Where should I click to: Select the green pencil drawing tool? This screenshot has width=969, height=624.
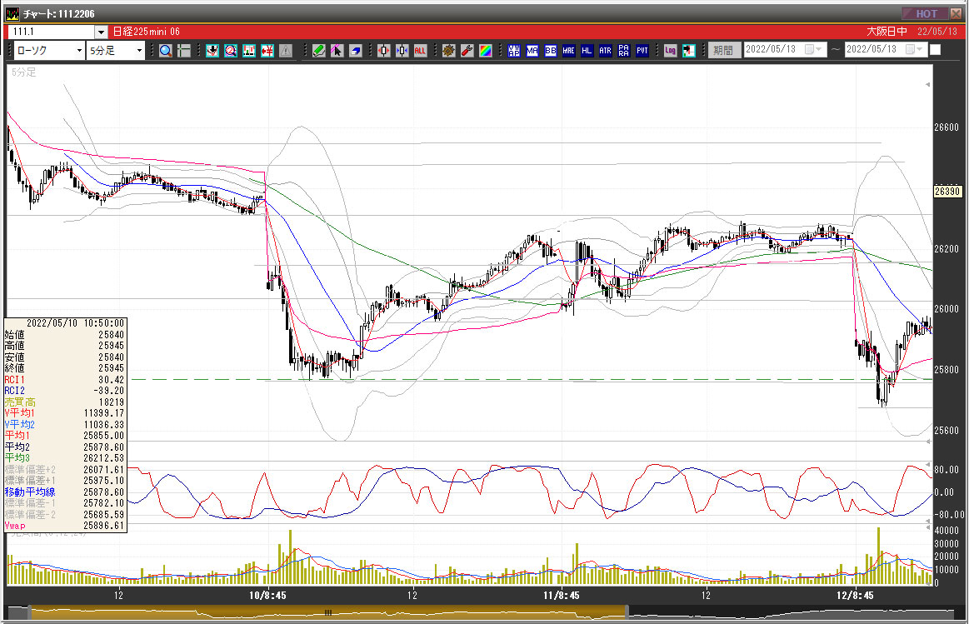[319, 51]
